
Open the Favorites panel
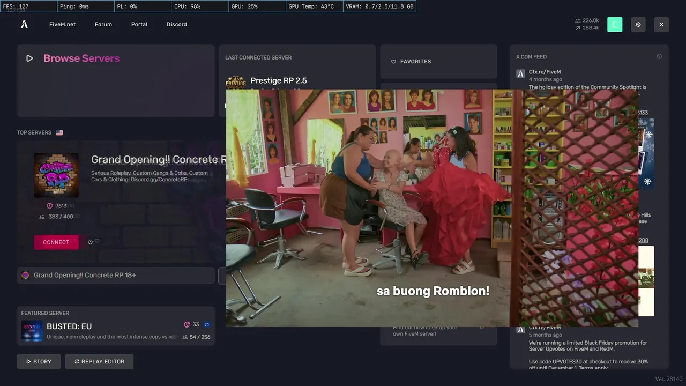[438, 62]
